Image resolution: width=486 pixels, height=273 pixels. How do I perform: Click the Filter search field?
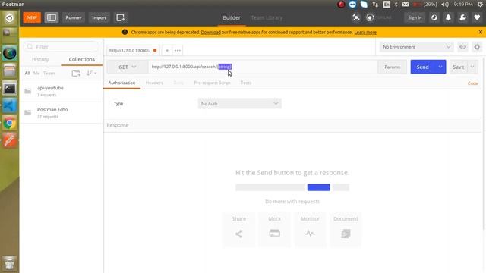click(x=62, y=47)
